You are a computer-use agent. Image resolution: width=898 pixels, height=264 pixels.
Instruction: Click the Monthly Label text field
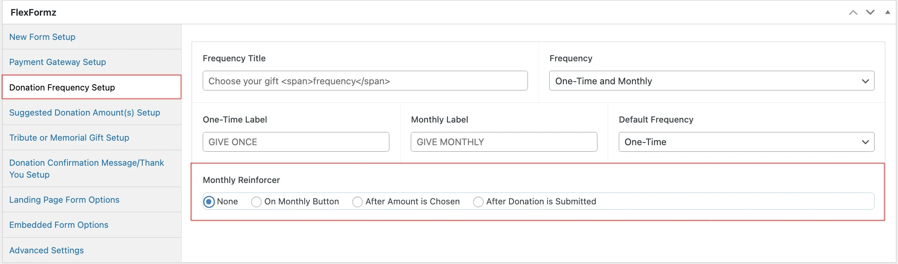click(x=504, y=142)
